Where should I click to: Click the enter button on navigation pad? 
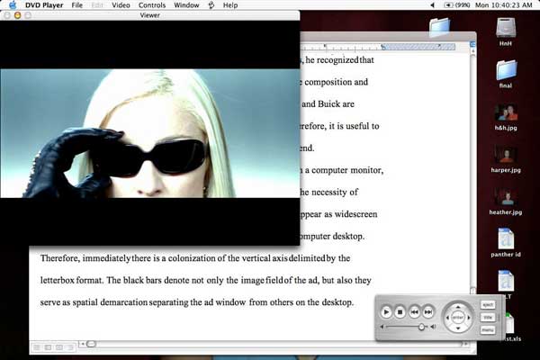[x=458, y=318]
